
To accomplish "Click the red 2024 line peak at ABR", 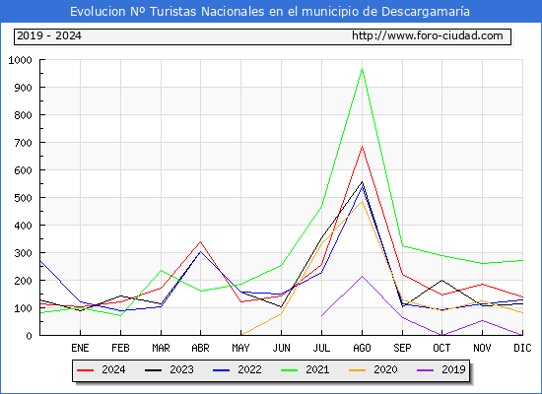I will click(200, 241).
